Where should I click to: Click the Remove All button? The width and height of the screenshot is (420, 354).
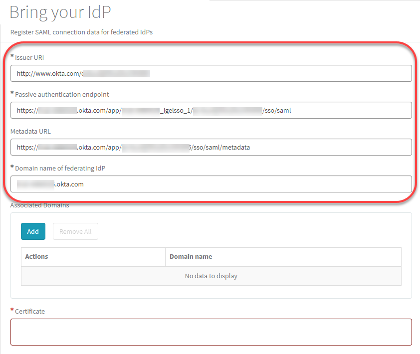[x=75, y=231]
